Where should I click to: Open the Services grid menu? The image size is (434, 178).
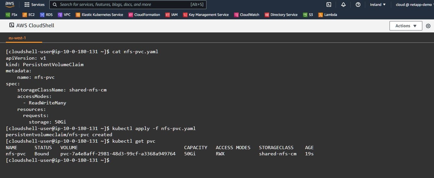34,5
